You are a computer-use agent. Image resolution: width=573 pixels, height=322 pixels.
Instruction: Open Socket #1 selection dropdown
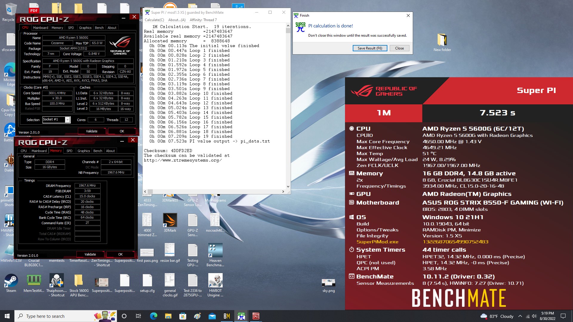click(x=56, y=120)
